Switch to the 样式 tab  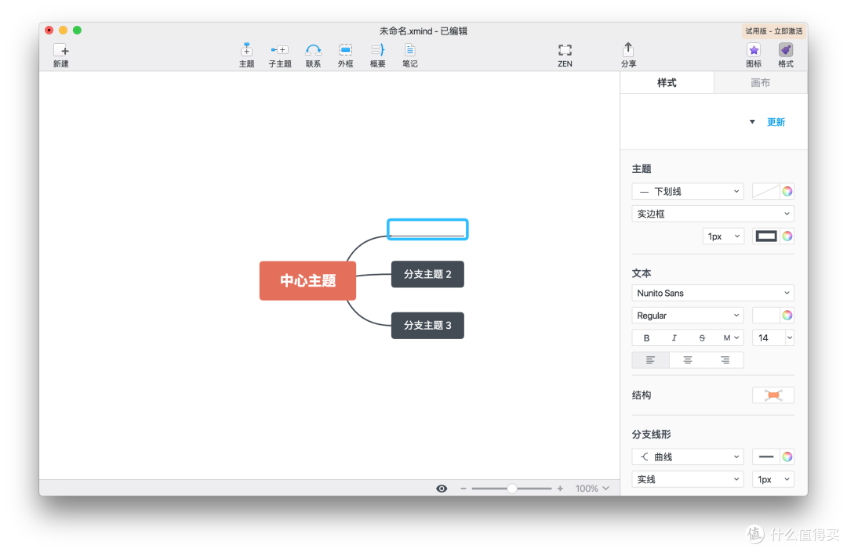(667, 82)
